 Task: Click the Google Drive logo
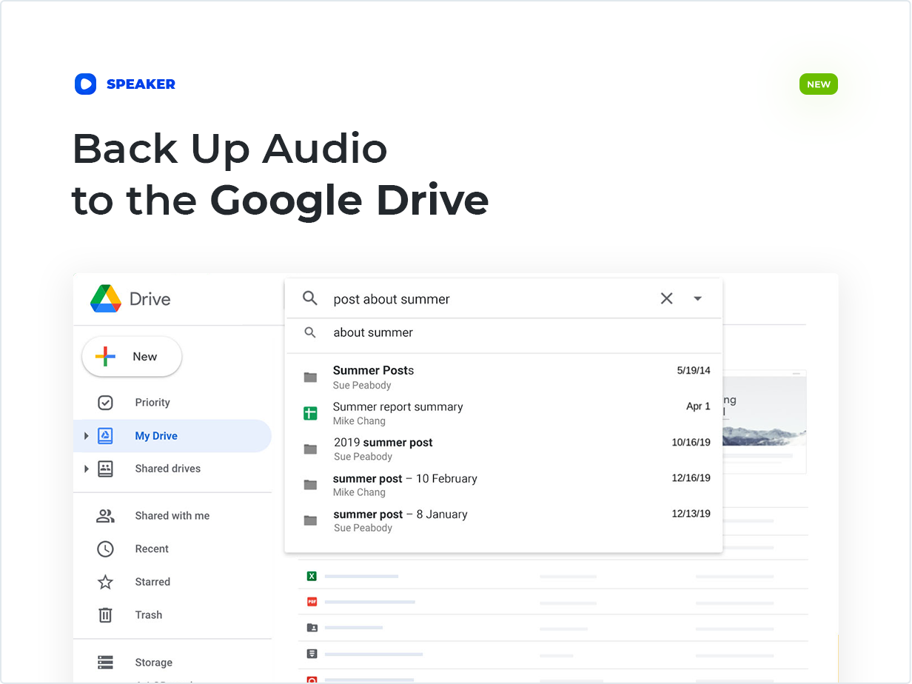pos(106,298)
